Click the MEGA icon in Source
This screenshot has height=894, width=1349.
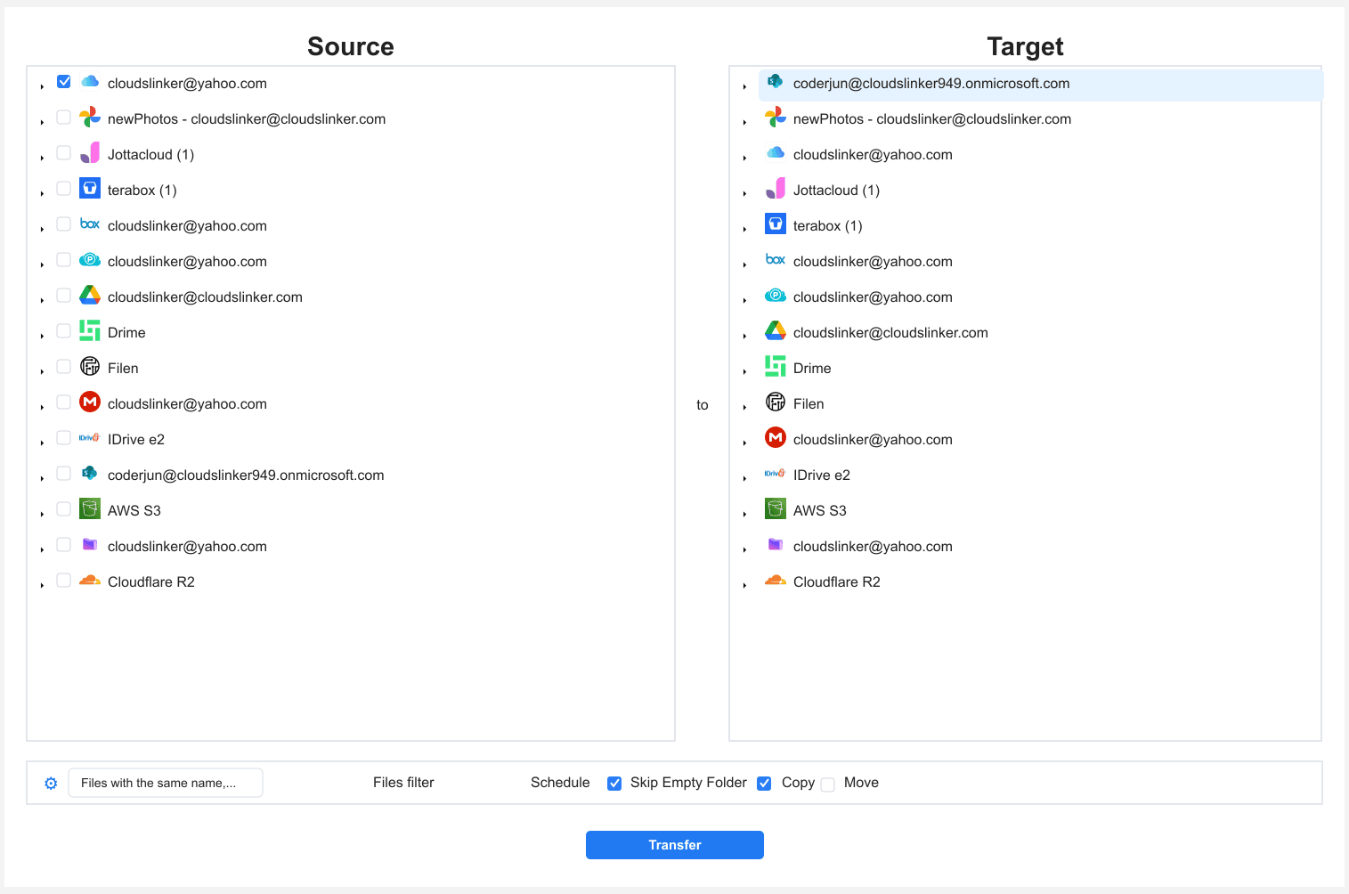[x=90, y=402]
